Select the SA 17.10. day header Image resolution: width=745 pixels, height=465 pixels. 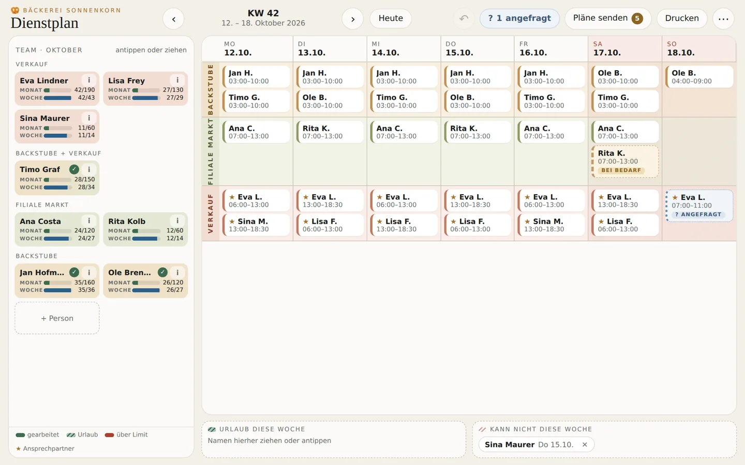point(625,49)
